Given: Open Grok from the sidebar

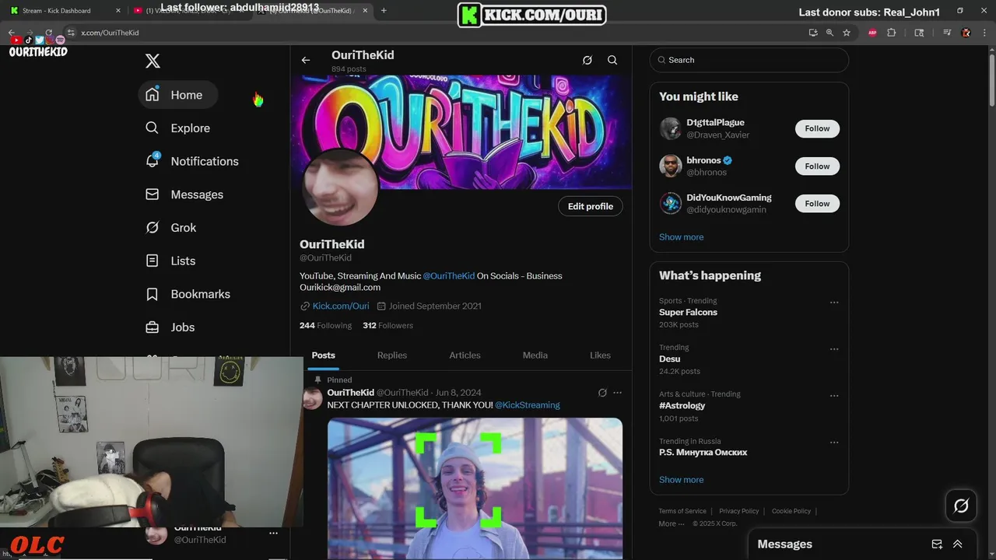Looking at the screenshot, I should point(171,228).
